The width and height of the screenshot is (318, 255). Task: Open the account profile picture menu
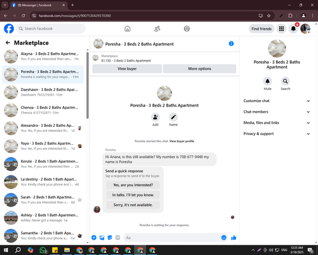tap(305, 29)
